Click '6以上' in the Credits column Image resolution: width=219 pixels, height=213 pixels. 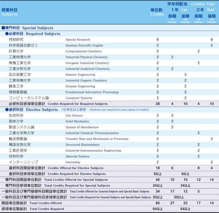[x=158, y=174]
